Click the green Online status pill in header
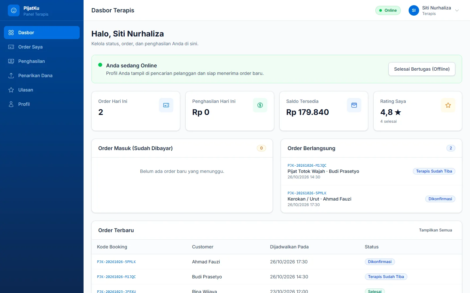This screenshot has height=293, width=470. 388,10
